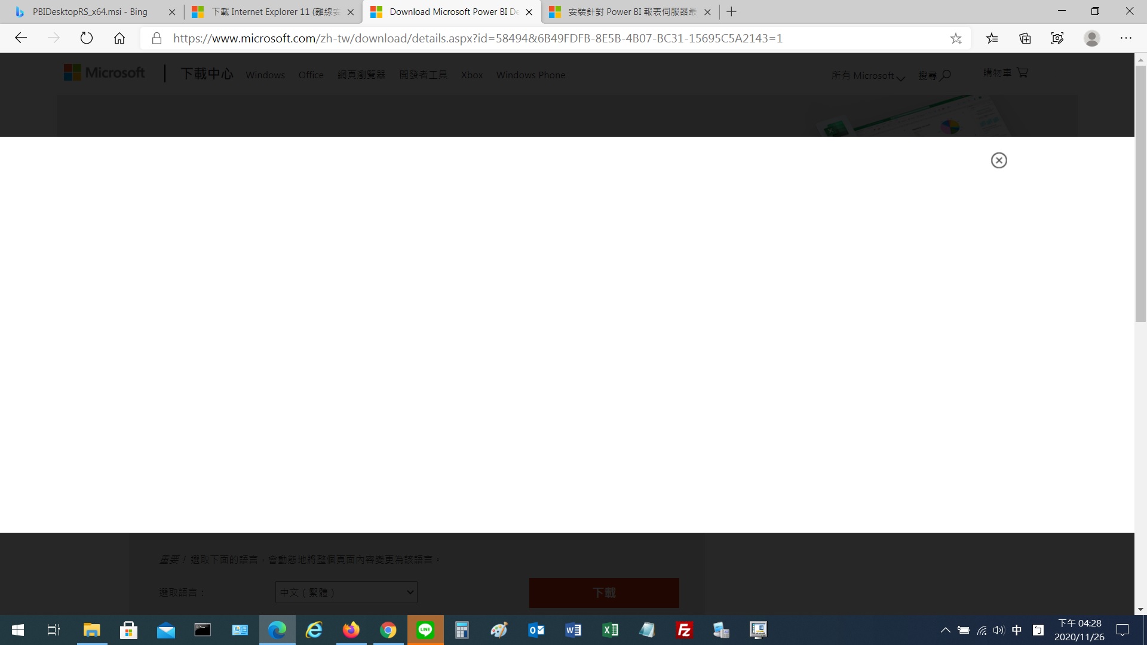The height and width of the screenshot is (645, 1147).
Task: Open Task View on taskbar
Action: (54, 630)
